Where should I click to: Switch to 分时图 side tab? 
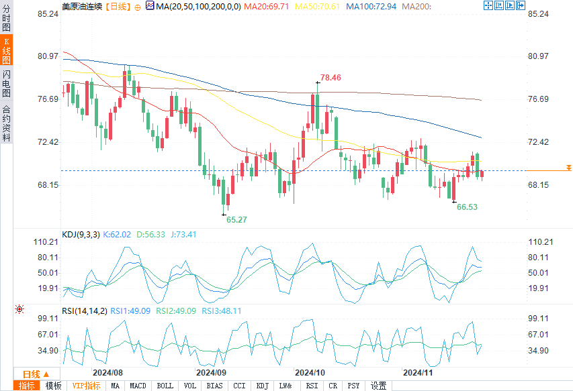tap(6, 18)
